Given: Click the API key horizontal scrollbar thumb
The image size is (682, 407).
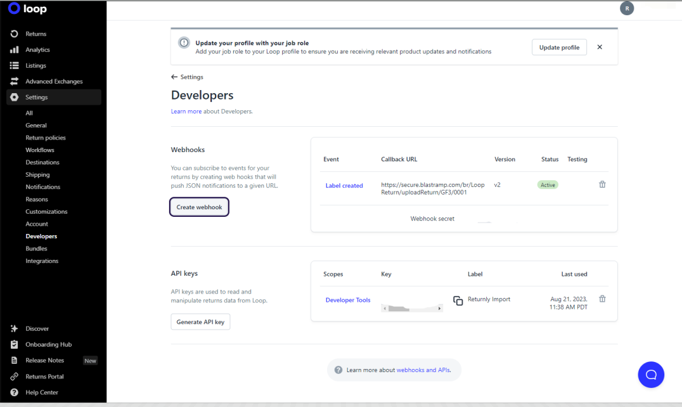Looking at the screenshot, I should point(399,308).
